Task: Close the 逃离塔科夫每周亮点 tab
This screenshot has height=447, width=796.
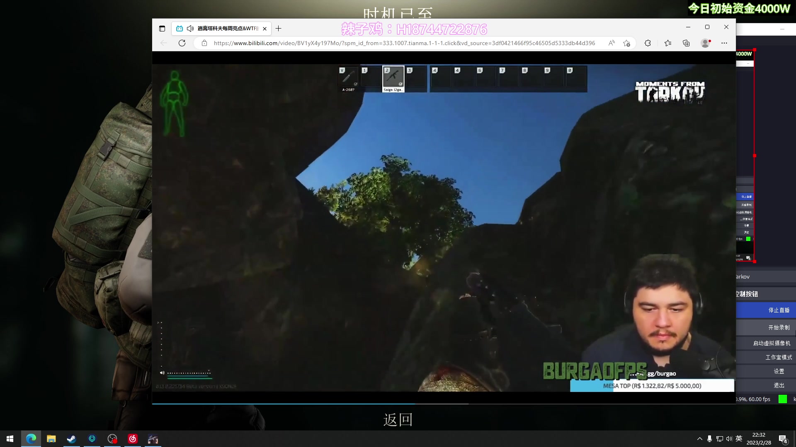Action: (265, 29)
